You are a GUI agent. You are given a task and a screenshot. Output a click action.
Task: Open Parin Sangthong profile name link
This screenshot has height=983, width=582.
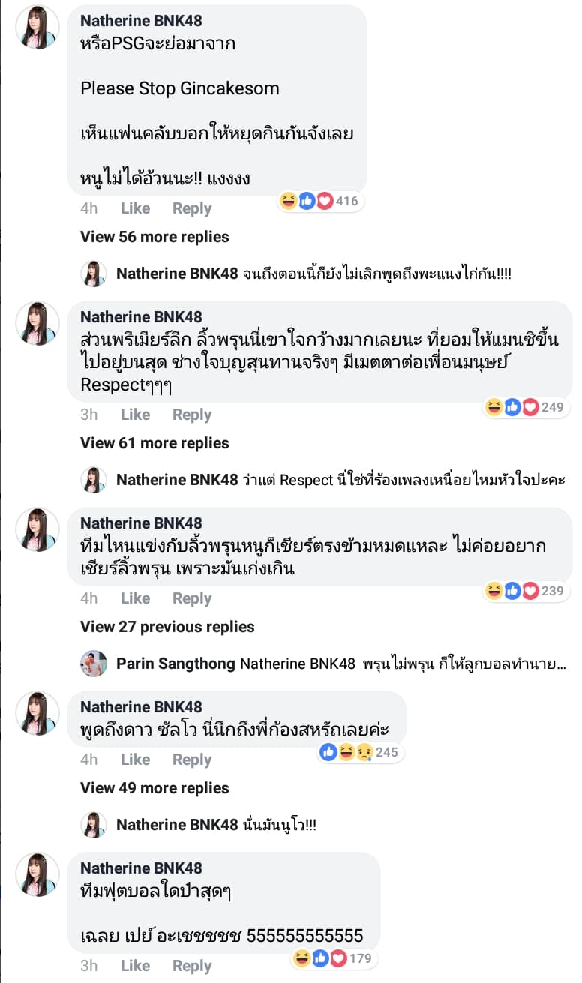click(x=177, y=664)
